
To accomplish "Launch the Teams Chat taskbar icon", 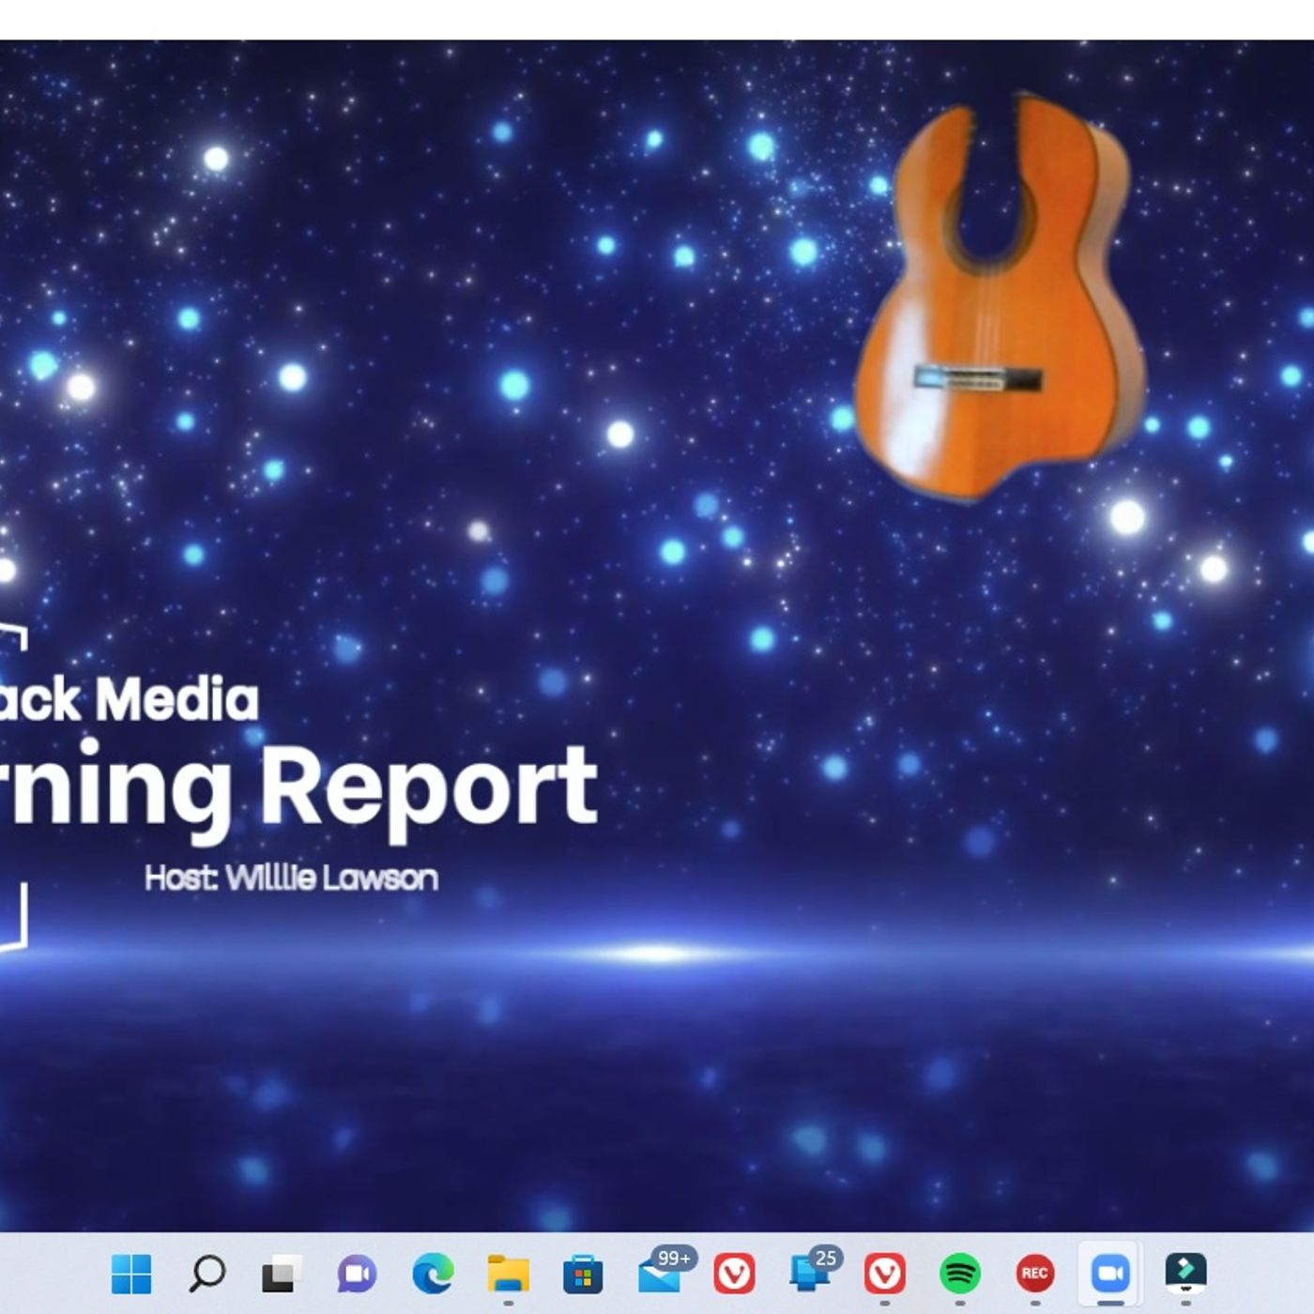I will point(357,1274).
